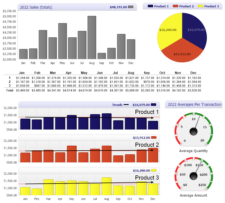Click the Average Quantity gauge knob
This screenshot has height=203, width=225.
click(193, 131)
